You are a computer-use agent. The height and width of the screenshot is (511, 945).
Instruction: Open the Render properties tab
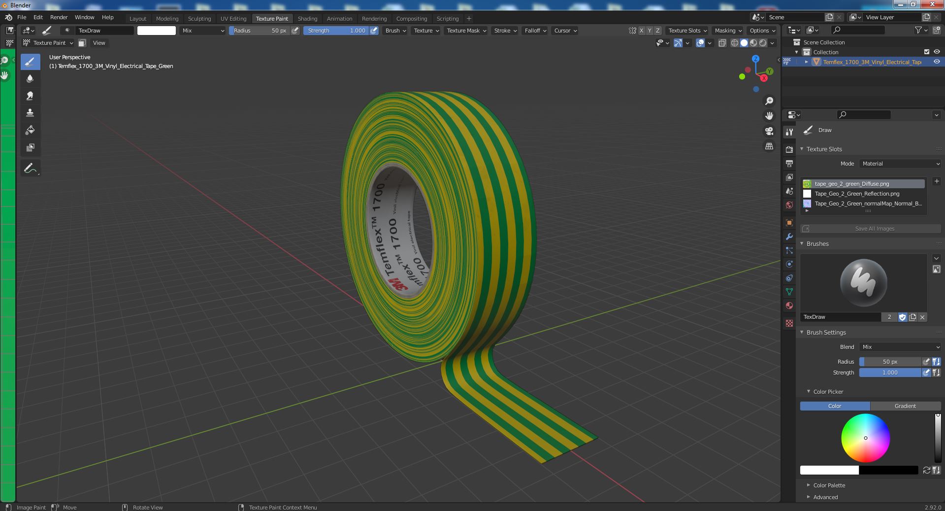click(x=789, y=149)
